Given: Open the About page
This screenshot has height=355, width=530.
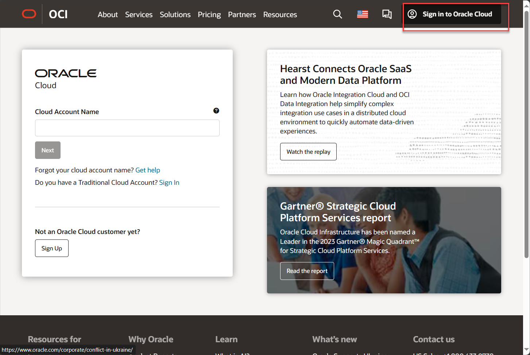Looking at the screenshot, I should tap(108, 15).
